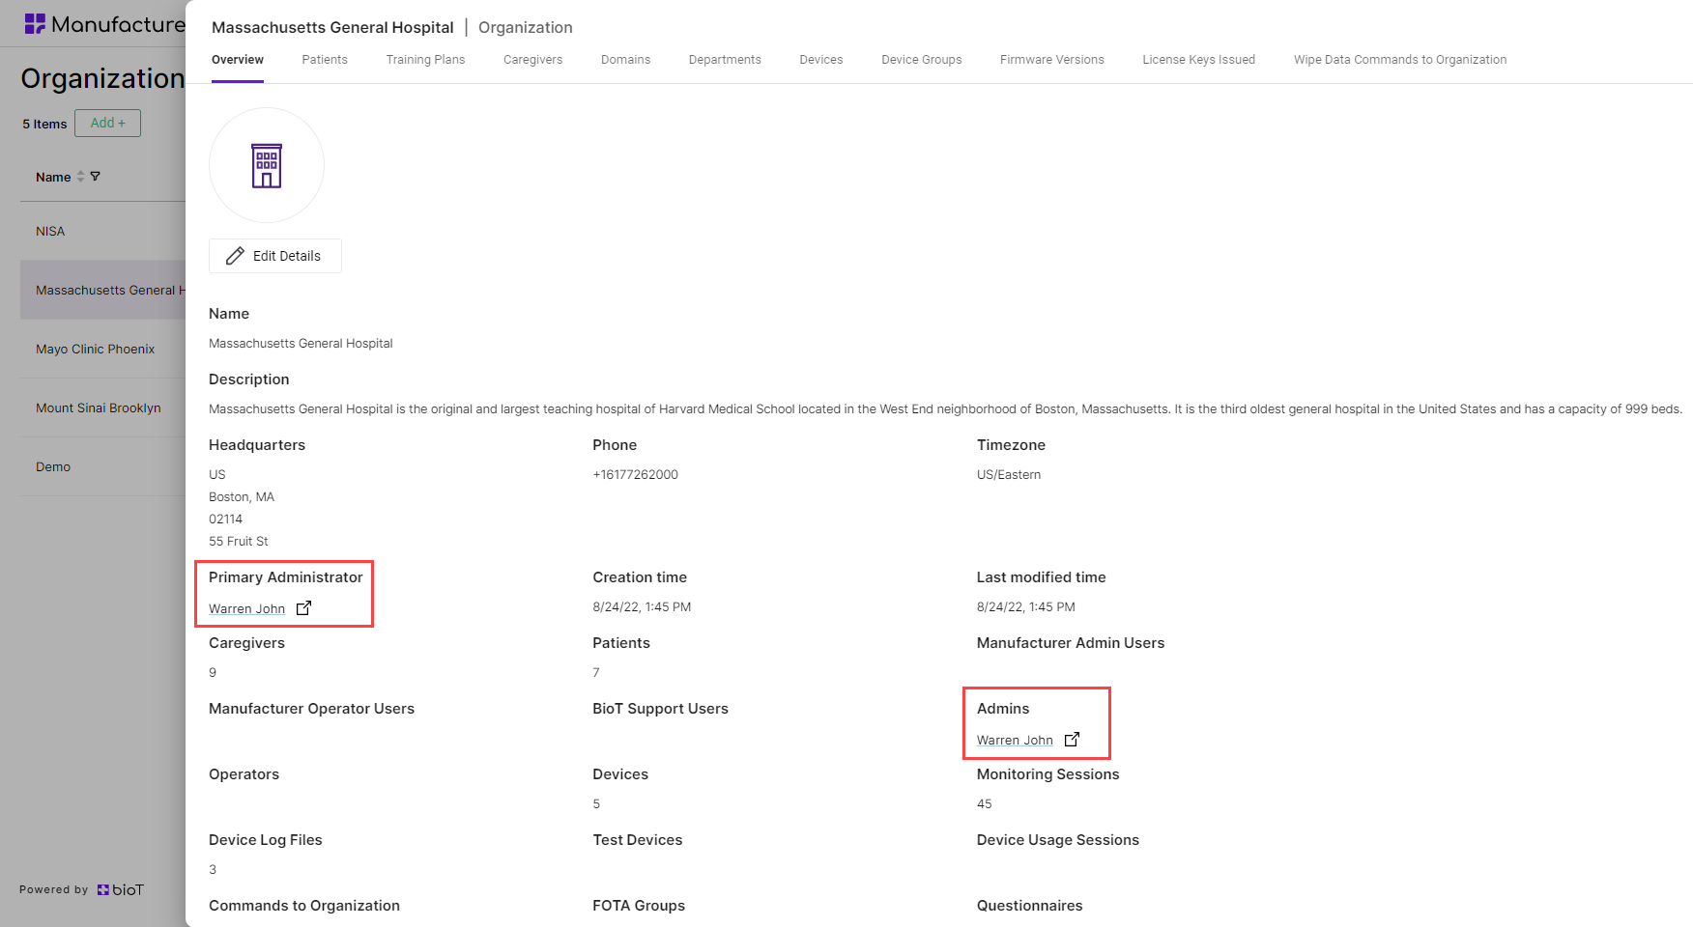Click the Massachusetts General Hospital panel title
The height and width of the screenshot is (927, 1693).
tap(332, 27)
